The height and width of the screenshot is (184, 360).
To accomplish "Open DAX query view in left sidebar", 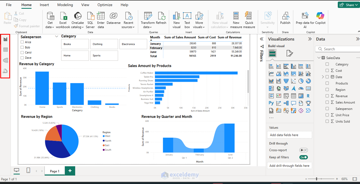I will [5, 71].
